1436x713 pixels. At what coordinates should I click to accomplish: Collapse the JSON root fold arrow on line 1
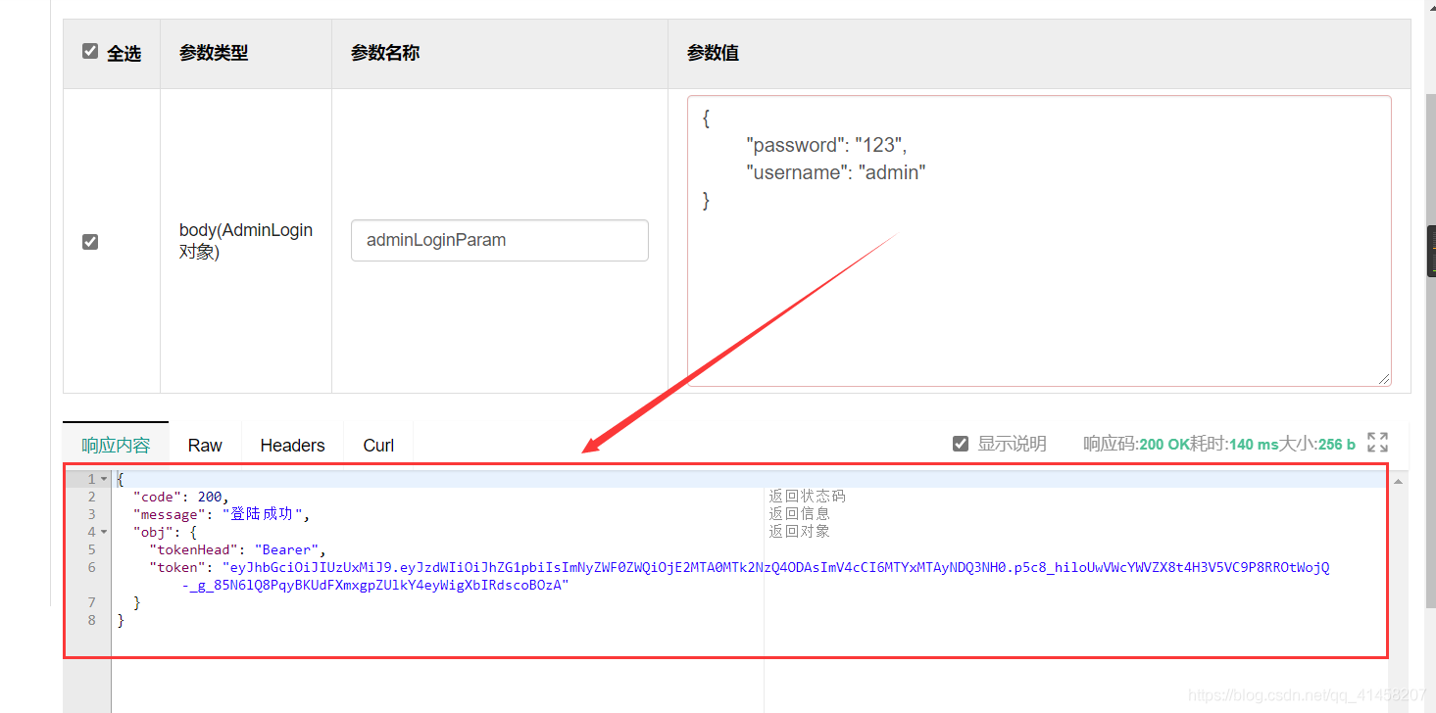(104, 479)
